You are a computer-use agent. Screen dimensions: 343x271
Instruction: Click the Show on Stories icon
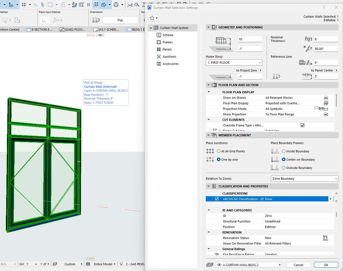tap(326, 98)
